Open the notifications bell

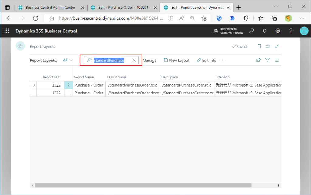point(265,31)
